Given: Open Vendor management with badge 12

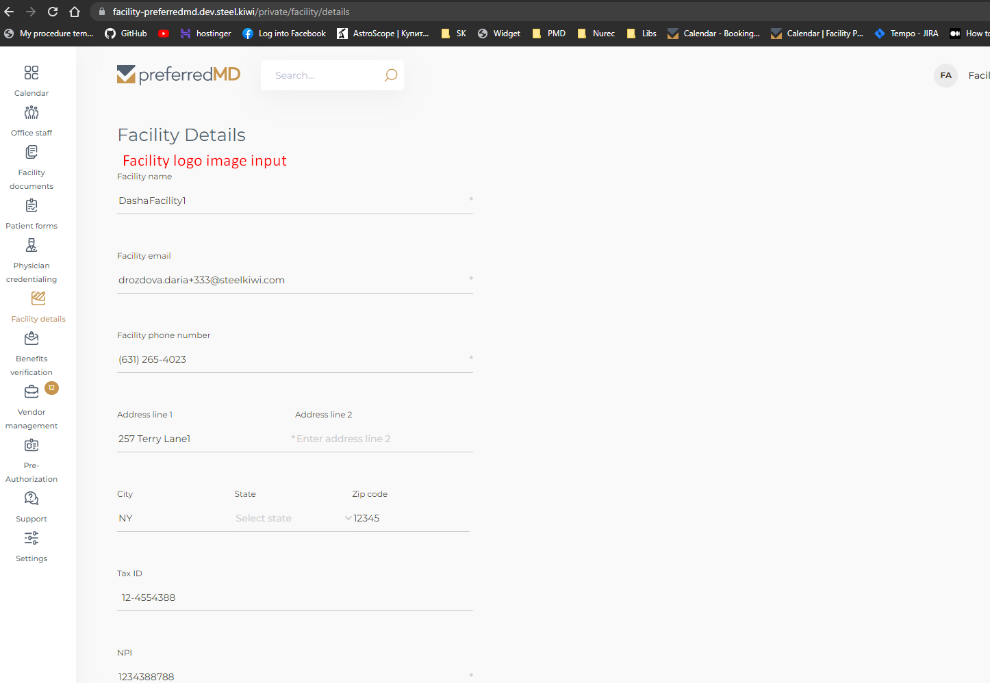Looking at the screenshot, I should (31, 392).
